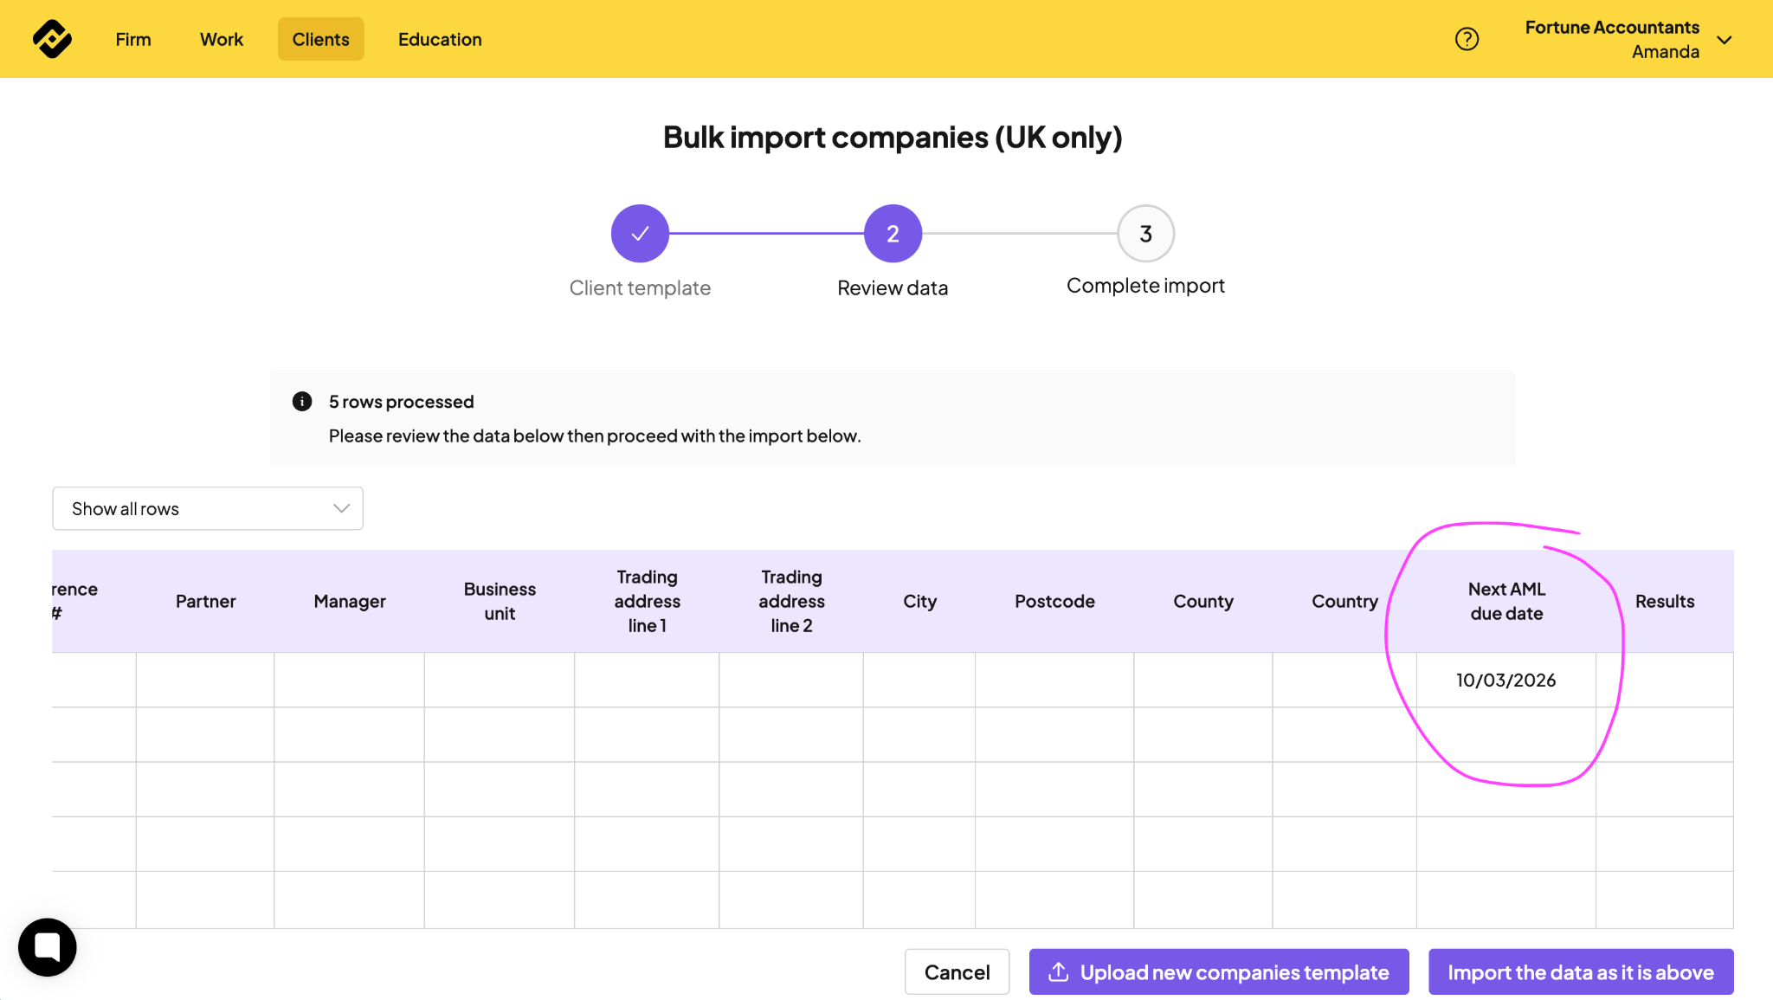Click the app logo icon

click(52, 39)
